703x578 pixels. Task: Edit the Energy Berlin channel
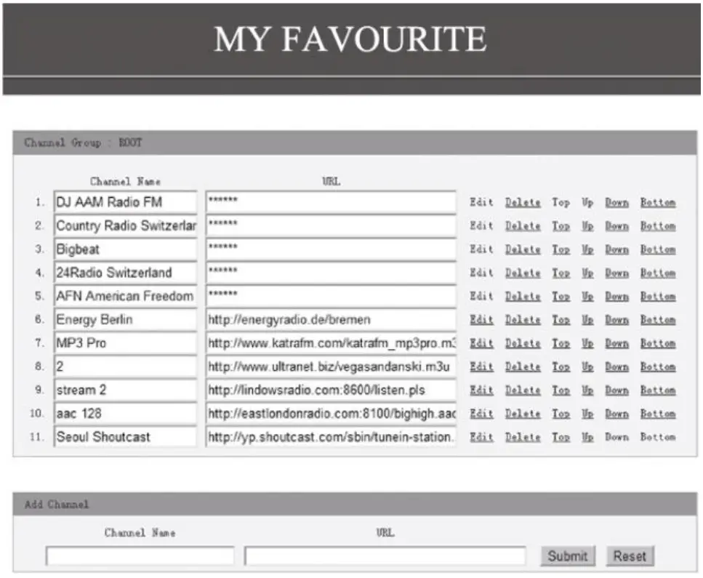[x=481, y=320]
